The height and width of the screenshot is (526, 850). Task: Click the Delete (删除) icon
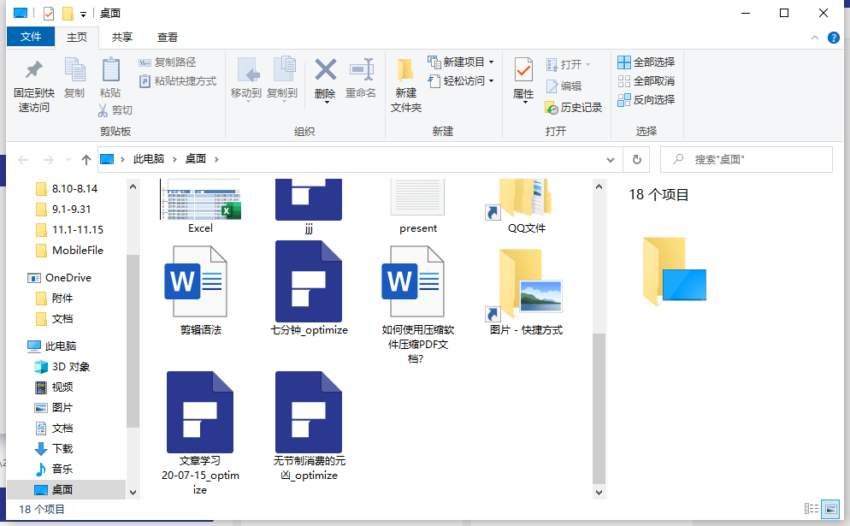(x=325, y=80)
